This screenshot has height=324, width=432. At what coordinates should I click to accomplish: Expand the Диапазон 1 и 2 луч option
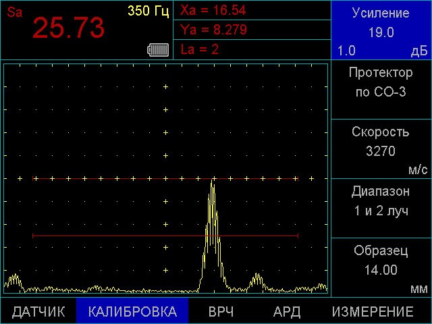[x=381, y=201]
